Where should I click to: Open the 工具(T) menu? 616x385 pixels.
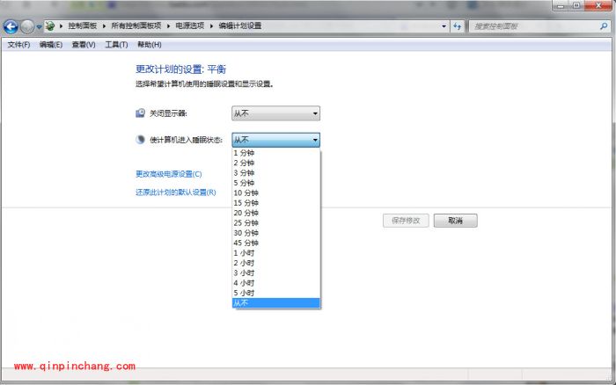click(116, 45)
